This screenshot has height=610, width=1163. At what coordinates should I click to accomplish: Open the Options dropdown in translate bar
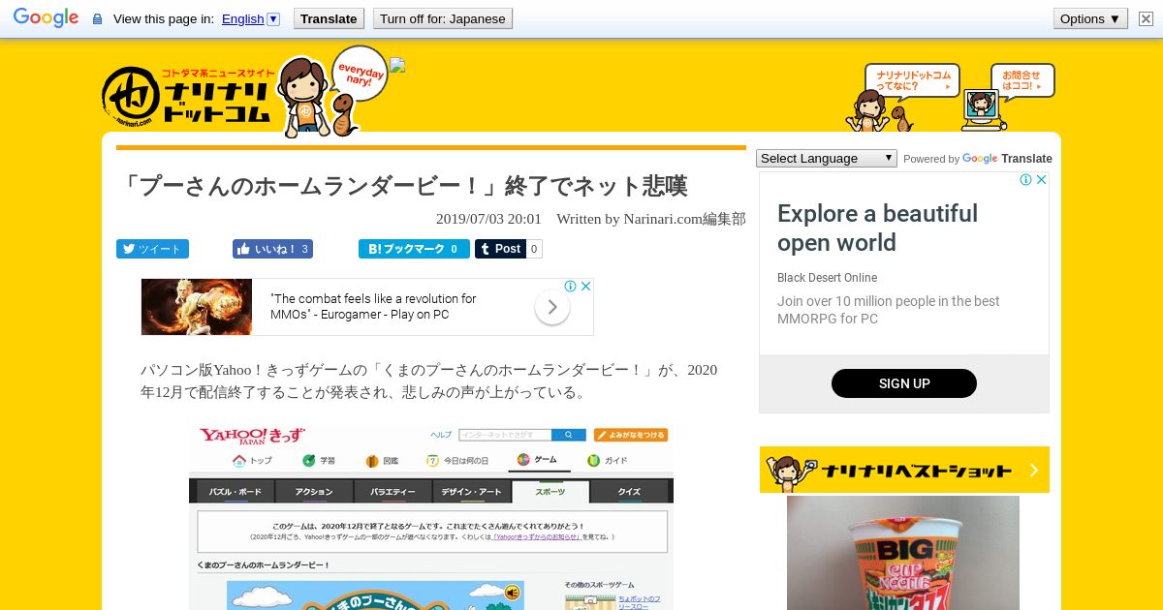[x=1090, y=18]
